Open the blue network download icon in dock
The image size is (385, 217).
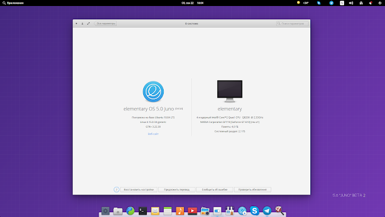(242, 211)
